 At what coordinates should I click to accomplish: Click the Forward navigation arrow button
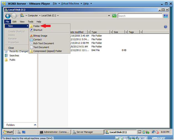coord(14,16)
